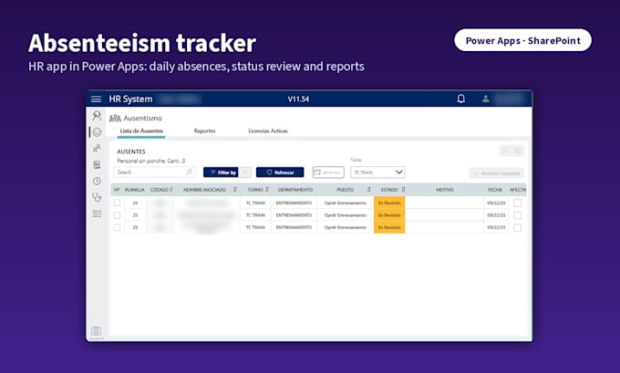The height and width of the screenshot is (373, 620).
Task: Open the user profile icon
Action: pyautogui.click(x=486, y=98)
